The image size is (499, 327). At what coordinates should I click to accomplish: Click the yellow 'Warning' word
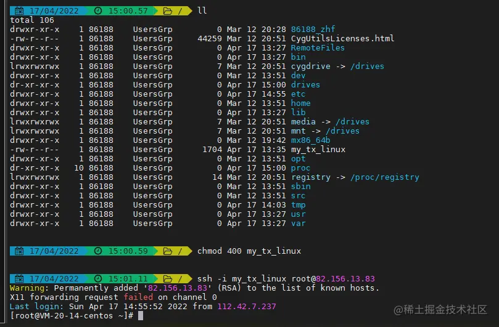click(27, 288)
